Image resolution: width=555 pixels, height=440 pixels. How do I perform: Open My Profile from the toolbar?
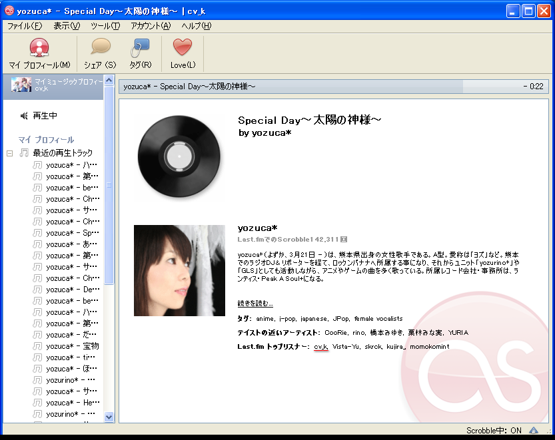click(39, 54)
